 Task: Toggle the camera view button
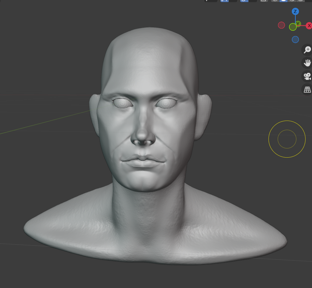click(307, 76)
